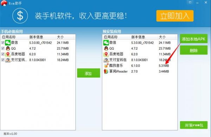Click 11.34MB size in left list

[x=63, y=54]
